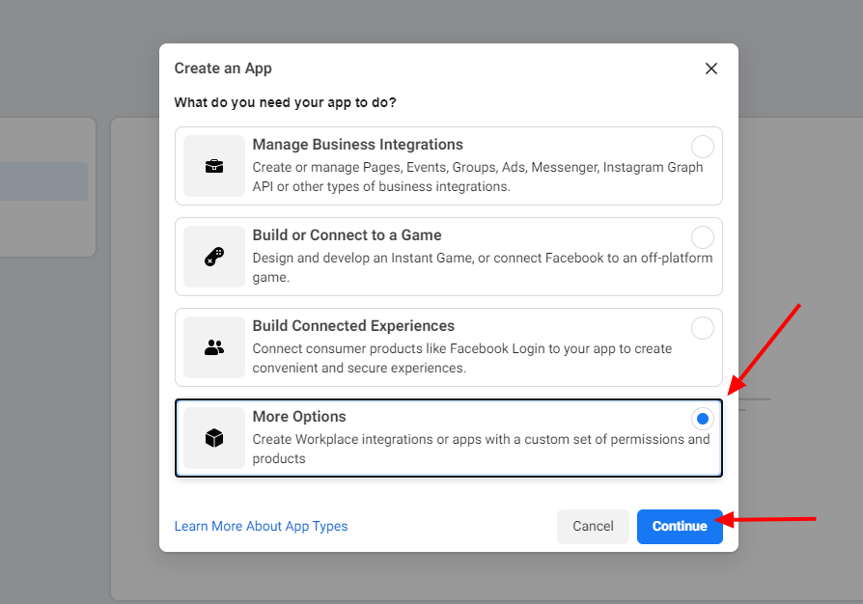Click the Cancel button
The image size is (863, 604).
tap(593, 527)
